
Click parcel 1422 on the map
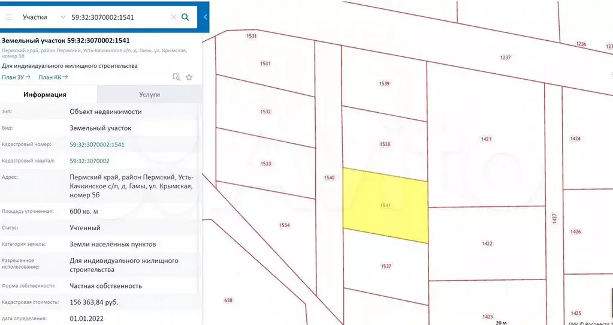click(x=487, y=243)
